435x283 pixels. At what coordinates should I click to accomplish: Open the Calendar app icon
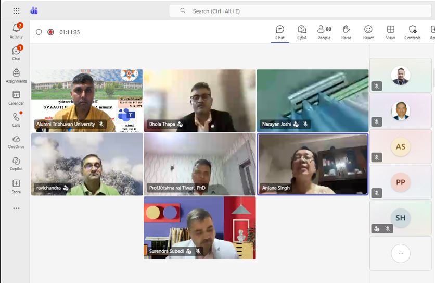click(16, 98)
